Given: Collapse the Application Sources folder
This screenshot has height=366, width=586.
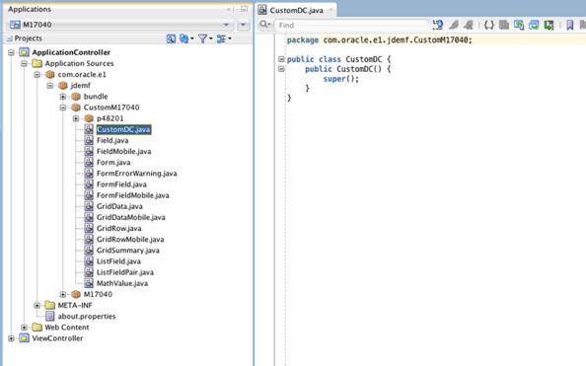Looking at the screenshot, I should [x=24, y=63].
